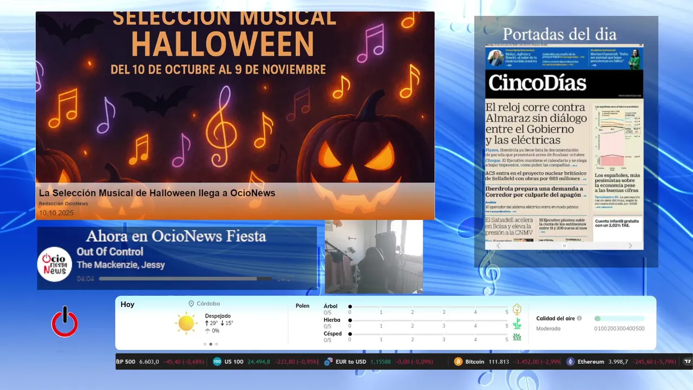Viewport: 693px width, 390px height.
Task: Click the info icon beside Calidad del aire
Action: click(x=579, y=318)
